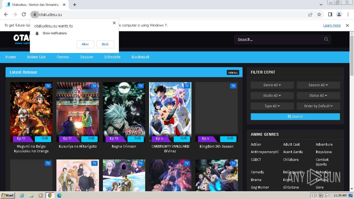Image resolution: width=354 pixels, height=199 pixels.
Task: Select the Action genre
Action: [256, 144]
